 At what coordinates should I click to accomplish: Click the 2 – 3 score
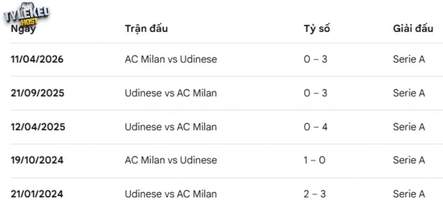[x=315, y=194]
